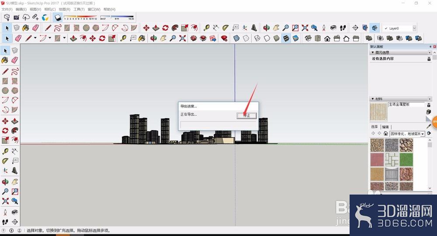Image resolution: width=437 pixels, height=236 pixels.
Task: Click the material eyedropper sample icon
Action: pyautogui.click(x=429, y=127)
